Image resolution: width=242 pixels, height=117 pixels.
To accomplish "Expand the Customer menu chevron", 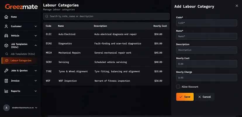I will (x=36, y=26).
